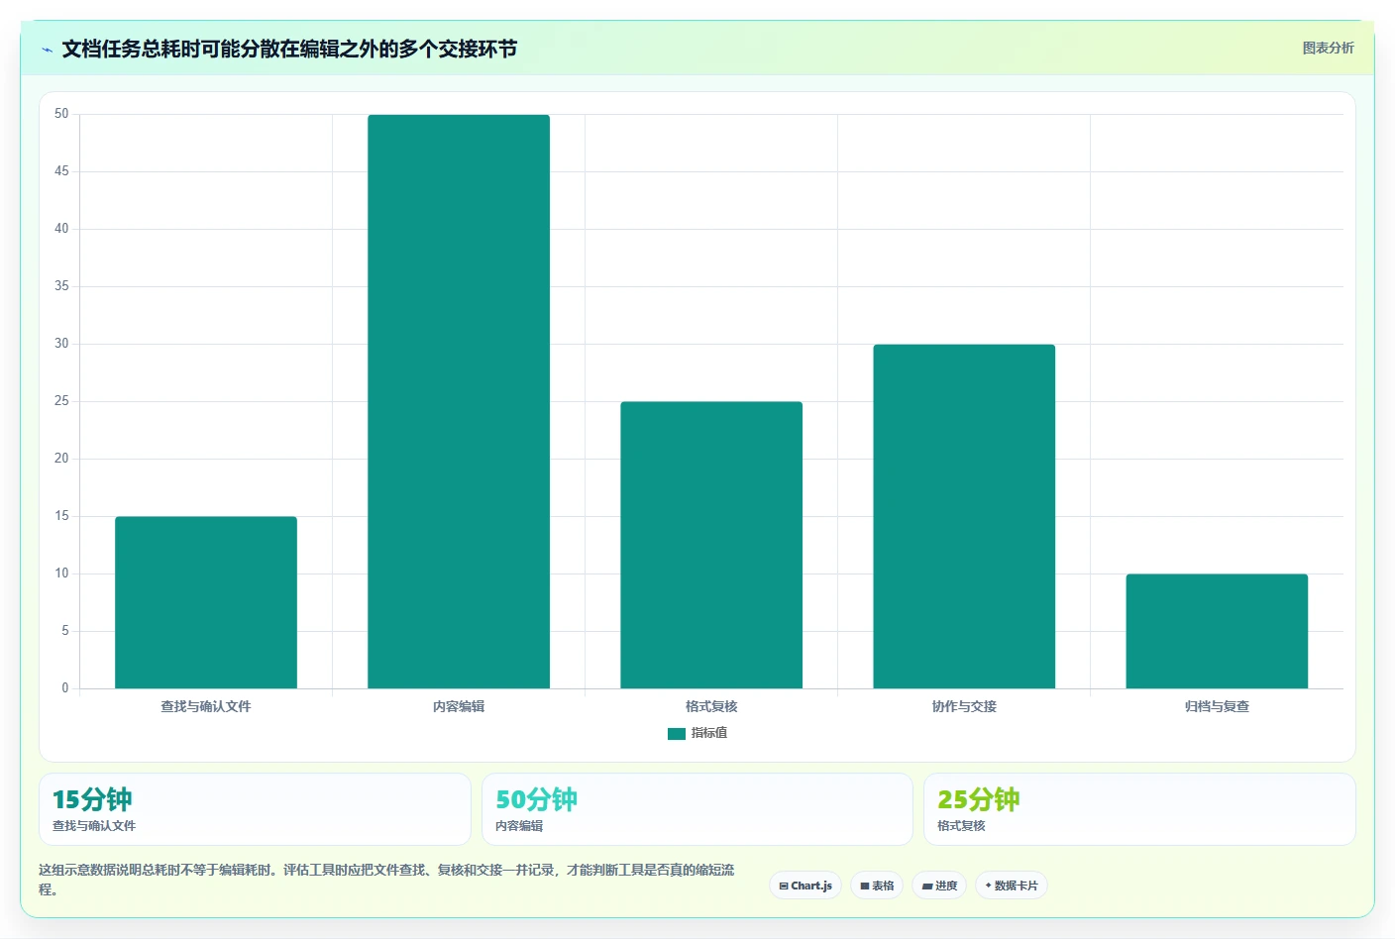Click the 查找与确认文件 bar in the chart
The width and height of the screenshot is (1395, 939).
(206, 602)
